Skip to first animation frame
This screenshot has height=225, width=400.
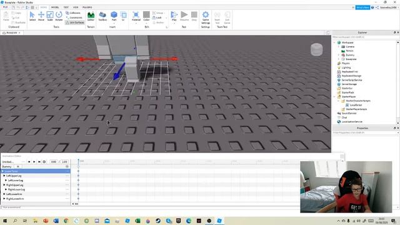click(x=29, y=162)
